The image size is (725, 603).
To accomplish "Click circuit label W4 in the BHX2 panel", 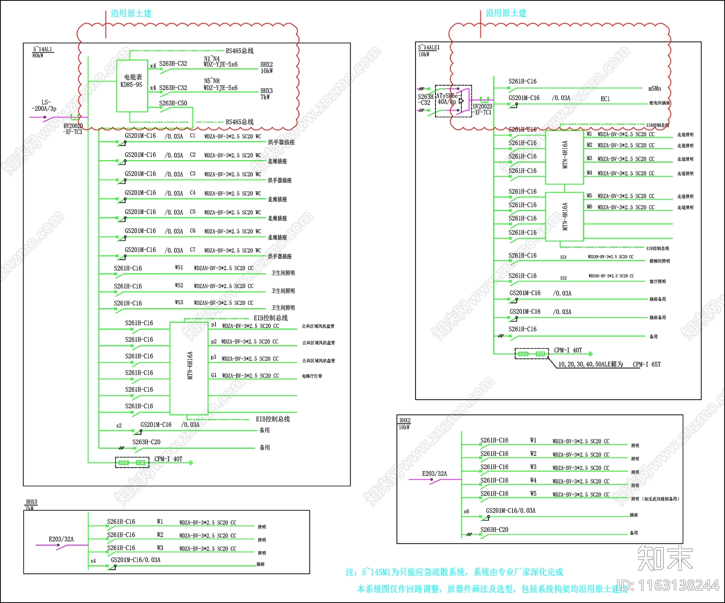I will click(x=533, y=480).
